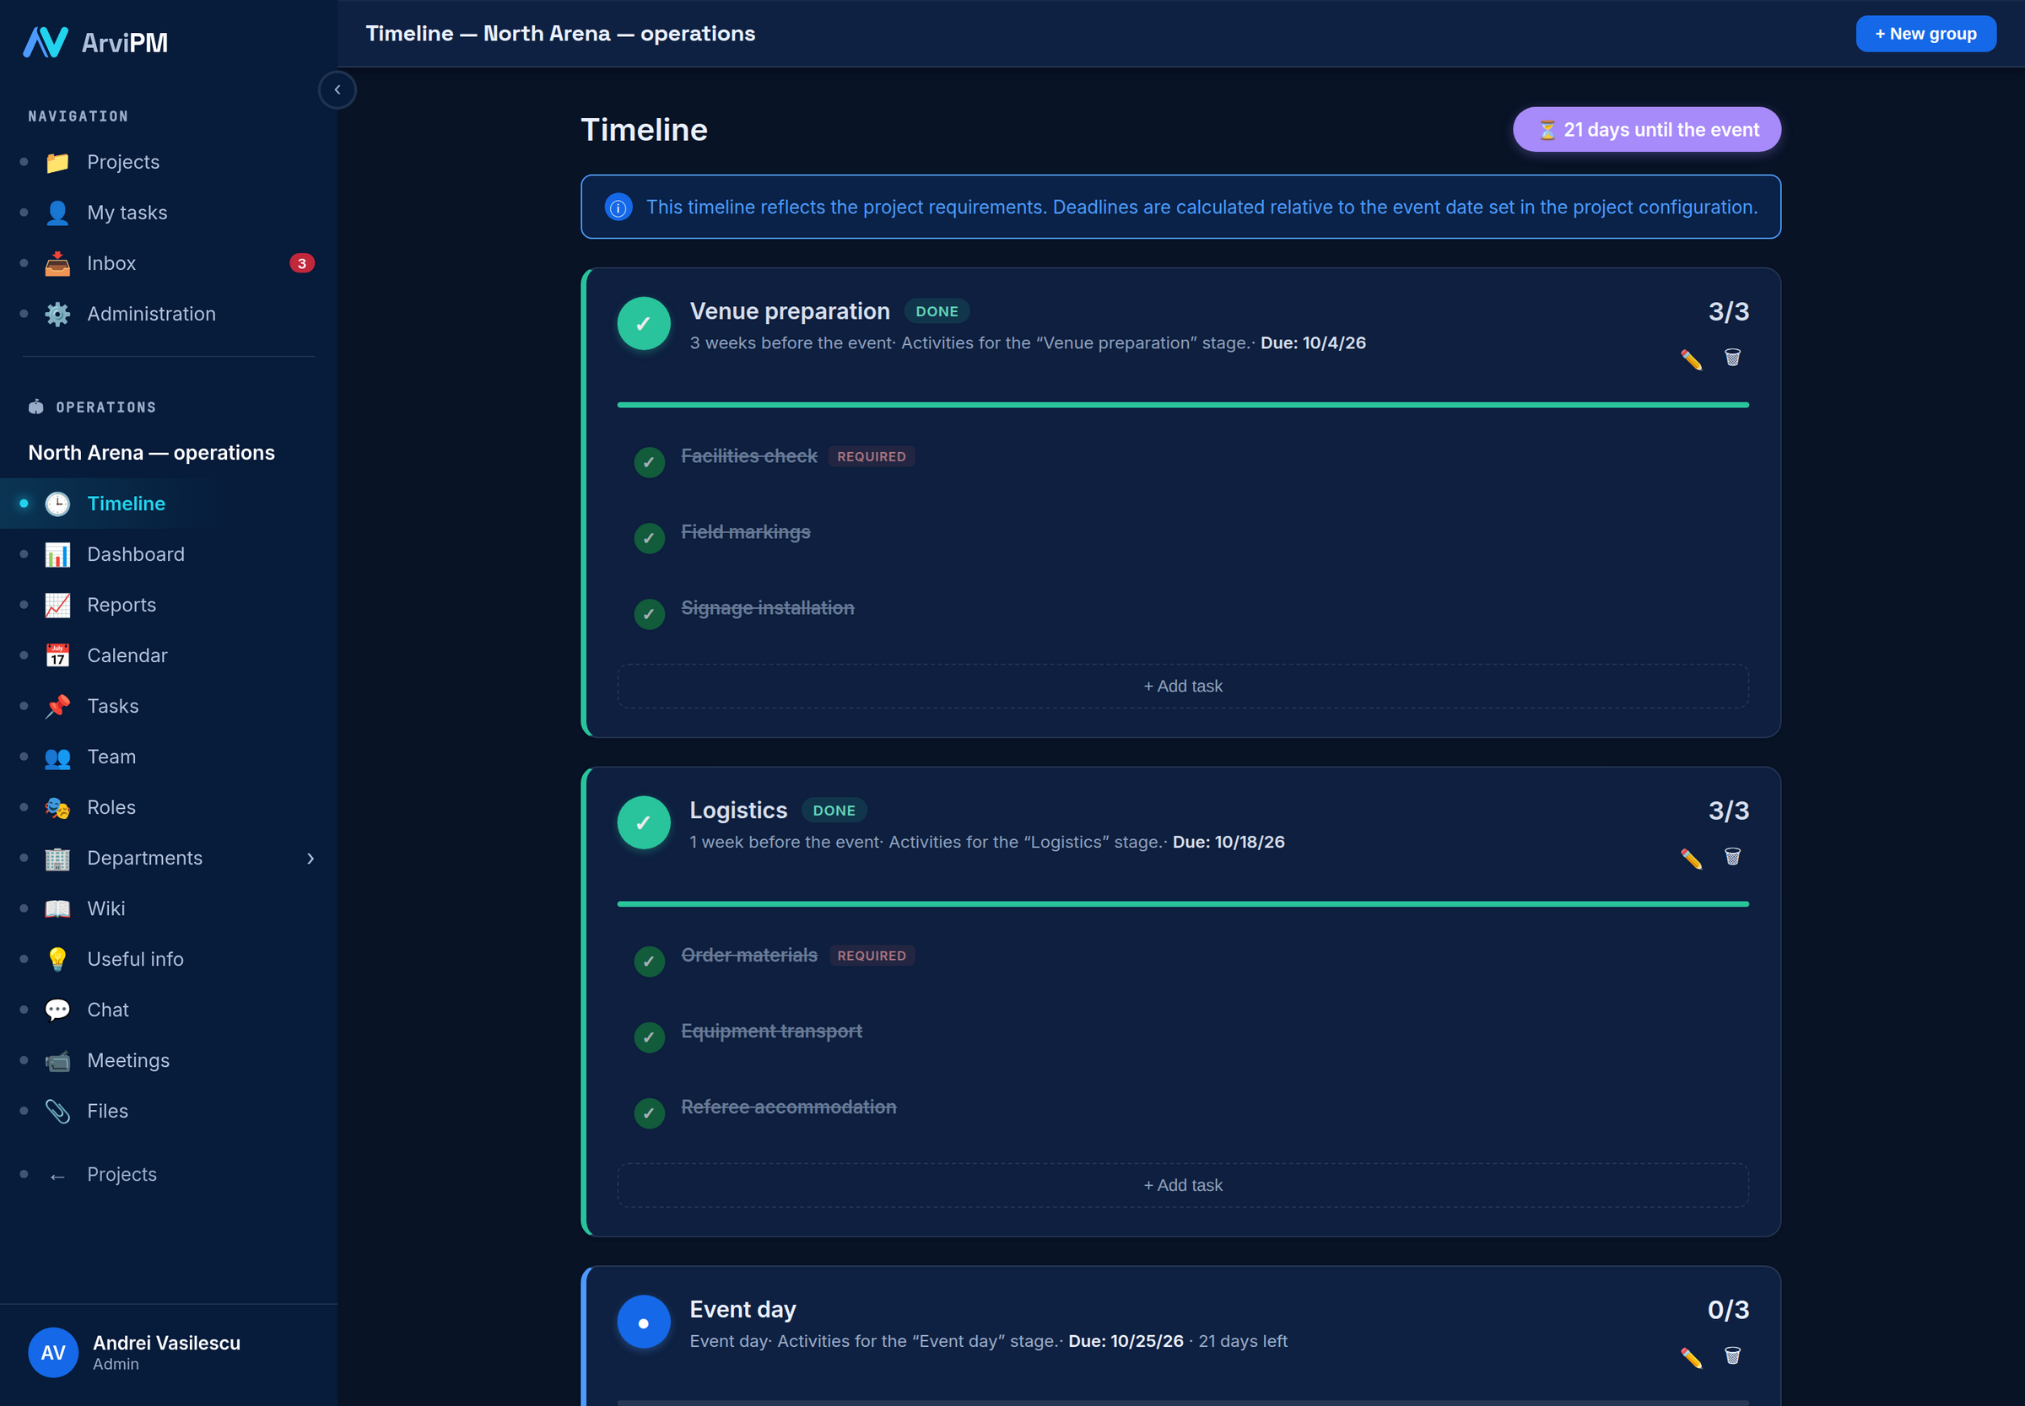The height and width of the screenshot is (1406, 2025).
Task: Uncheck the Order materials task
Action: (x=650, y=962)
